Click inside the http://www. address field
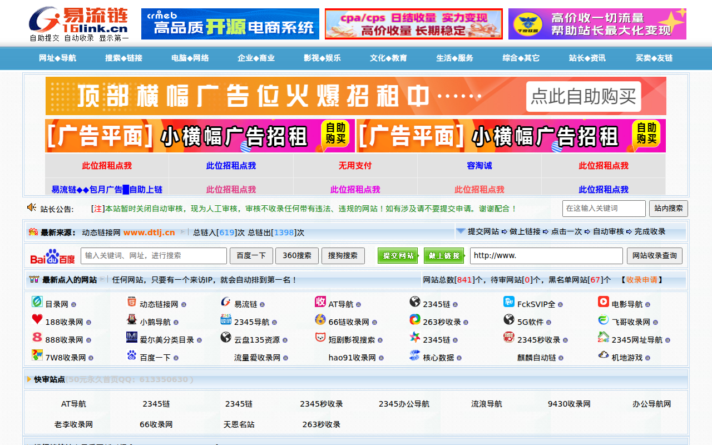 click(546, 256)
